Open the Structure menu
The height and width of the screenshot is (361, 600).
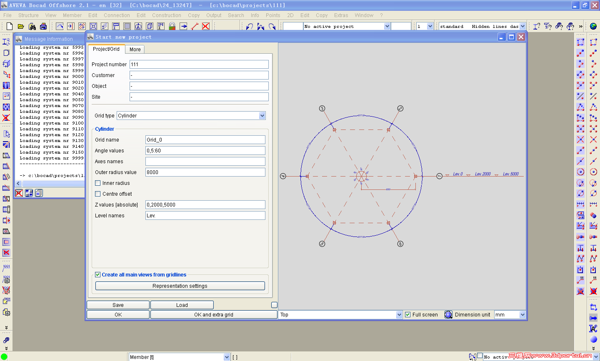[28, 15]
